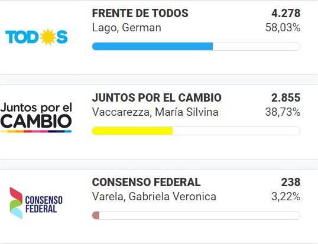Viewport: 318px width, 244px height.
Task: Click the 58,03% percentage
Action: pyautogui.click(x=283, y=28)
